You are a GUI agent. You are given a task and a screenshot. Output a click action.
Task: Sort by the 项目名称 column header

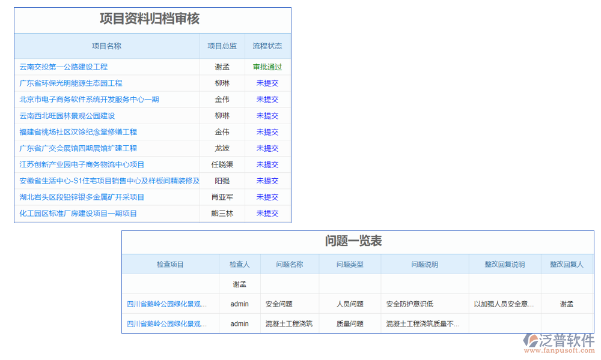click(107, 45)
